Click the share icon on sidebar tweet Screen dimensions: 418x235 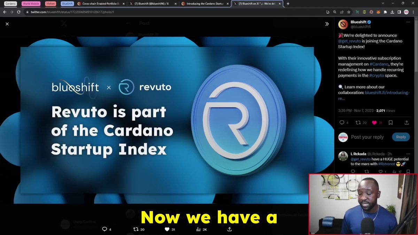407,123
